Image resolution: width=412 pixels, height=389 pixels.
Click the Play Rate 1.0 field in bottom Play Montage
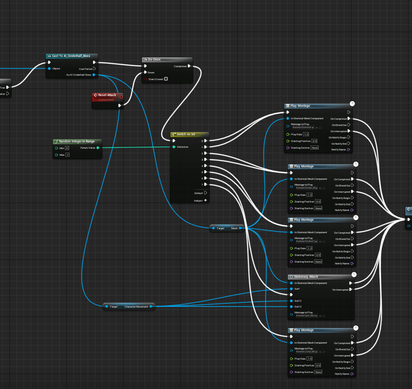pyautogui.click(x=309, y=358)
